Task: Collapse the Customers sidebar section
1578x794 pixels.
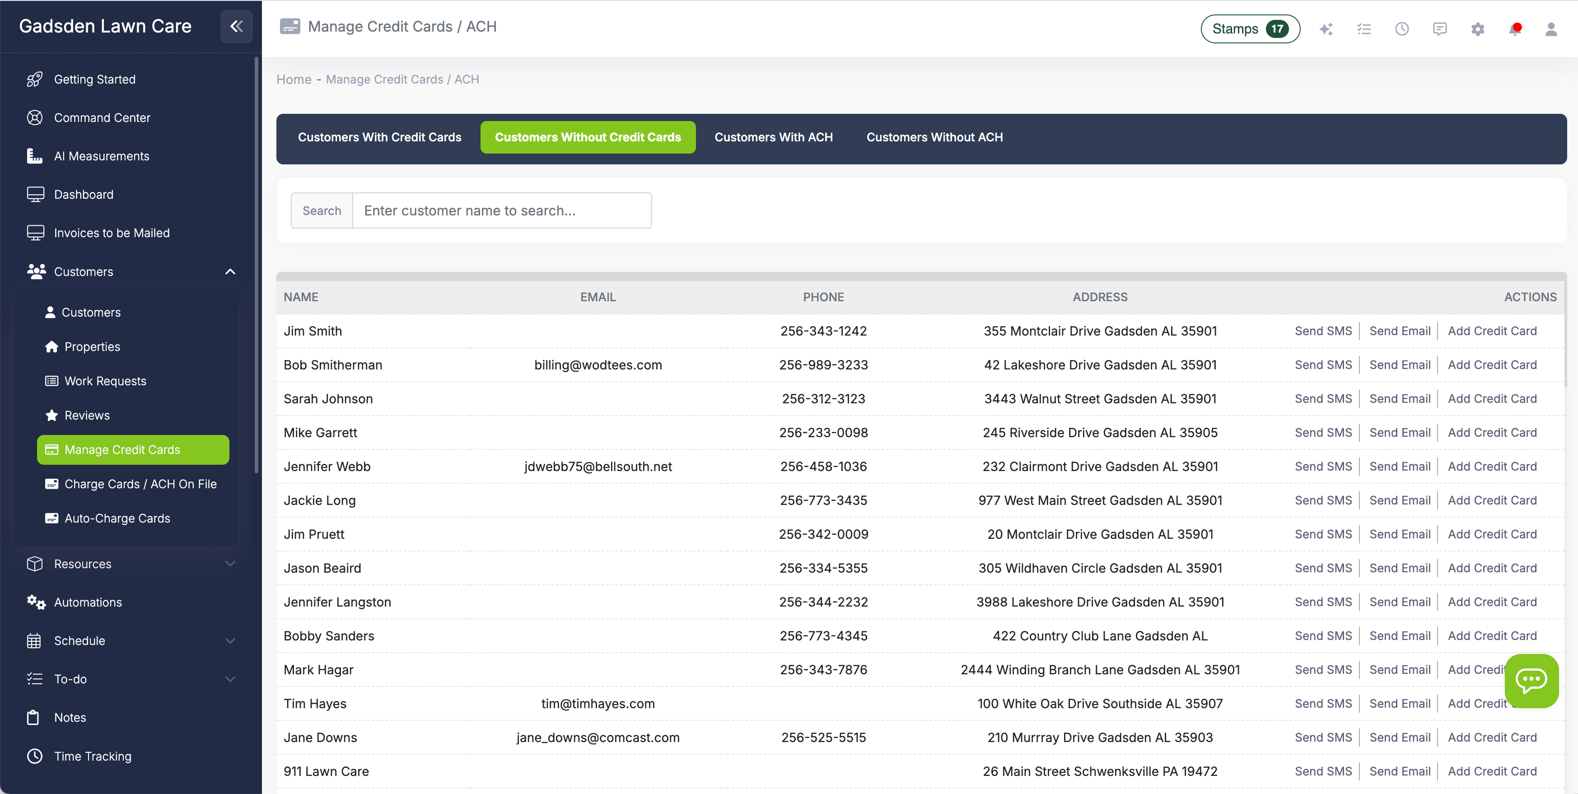Action: [x=230, y=271]
